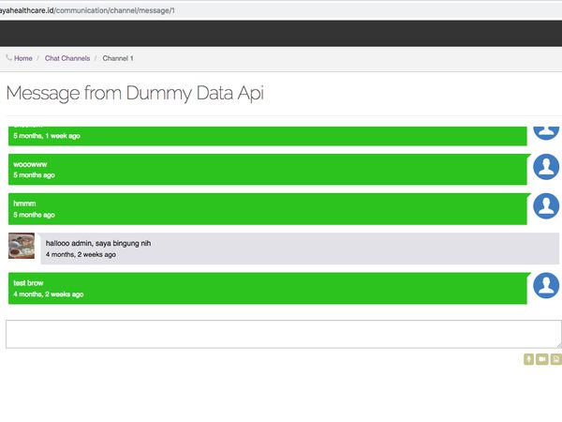Viewport: 562px width, 422px height.
Task: Click the microphone voice message button
Action: coord(528,359)
